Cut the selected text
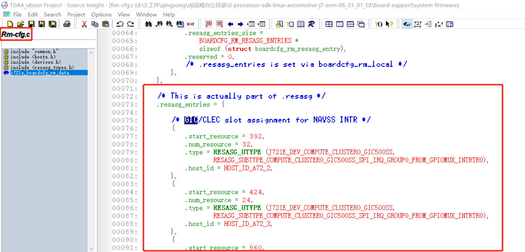525x252 pixels. [x=84, y=24]
